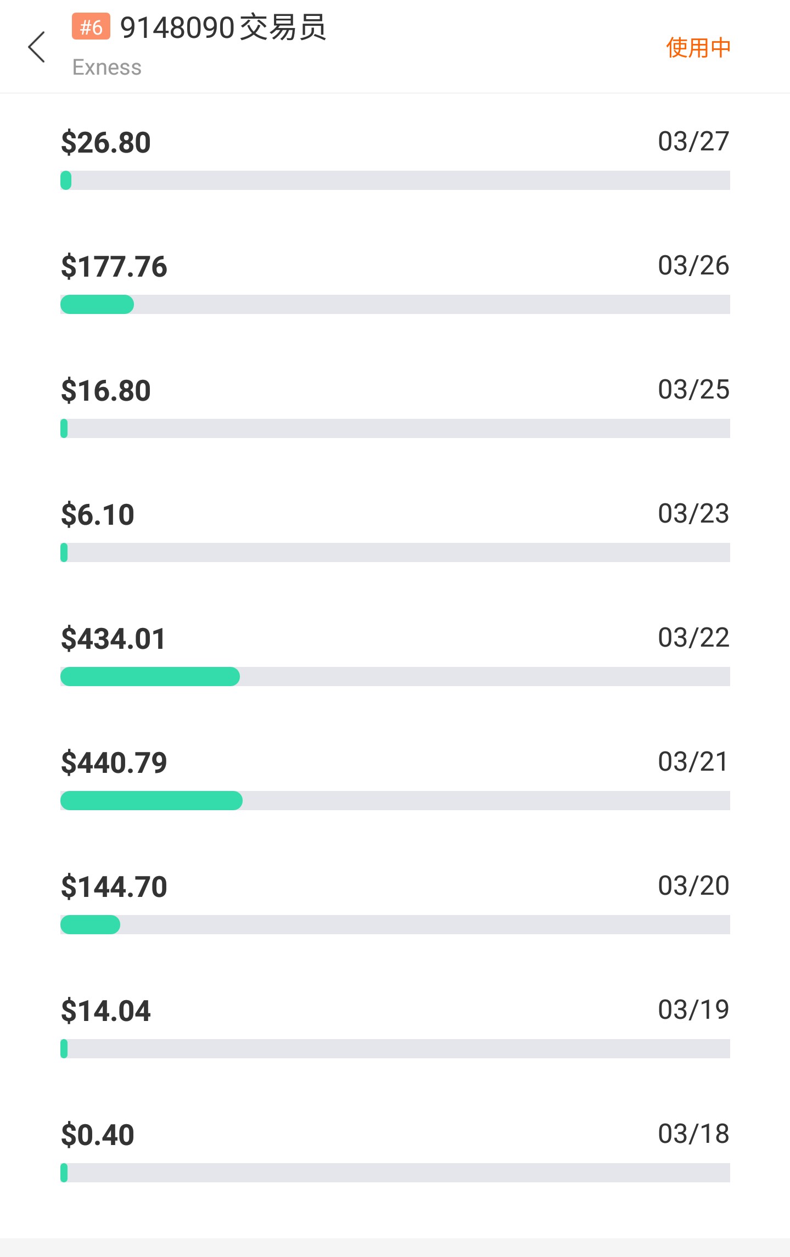Select the $6.10 amount on 03/23

(98, 515)
